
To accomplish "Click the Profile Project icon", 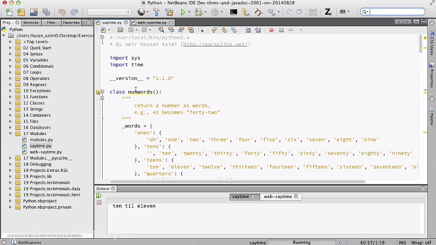I will tap(215, 12).
